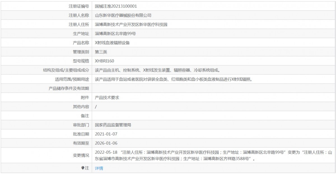This screenshot has width=336, height=174.
Task: Select production address 淄博高新区北辛路99号
Action: (116, 33)
